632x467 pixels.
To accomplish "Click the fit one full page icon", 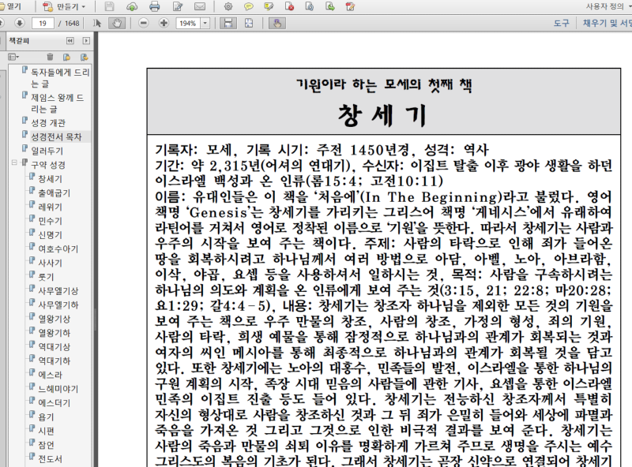I will click(x=249, y=23).
